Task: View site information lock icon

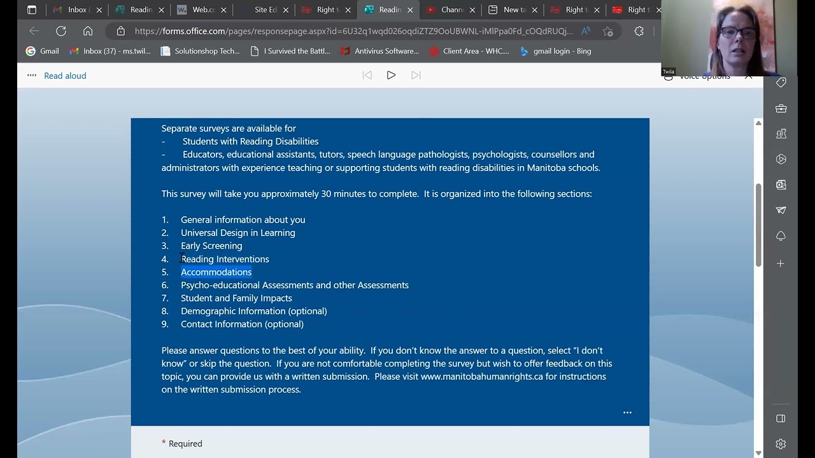Action: 121,31
